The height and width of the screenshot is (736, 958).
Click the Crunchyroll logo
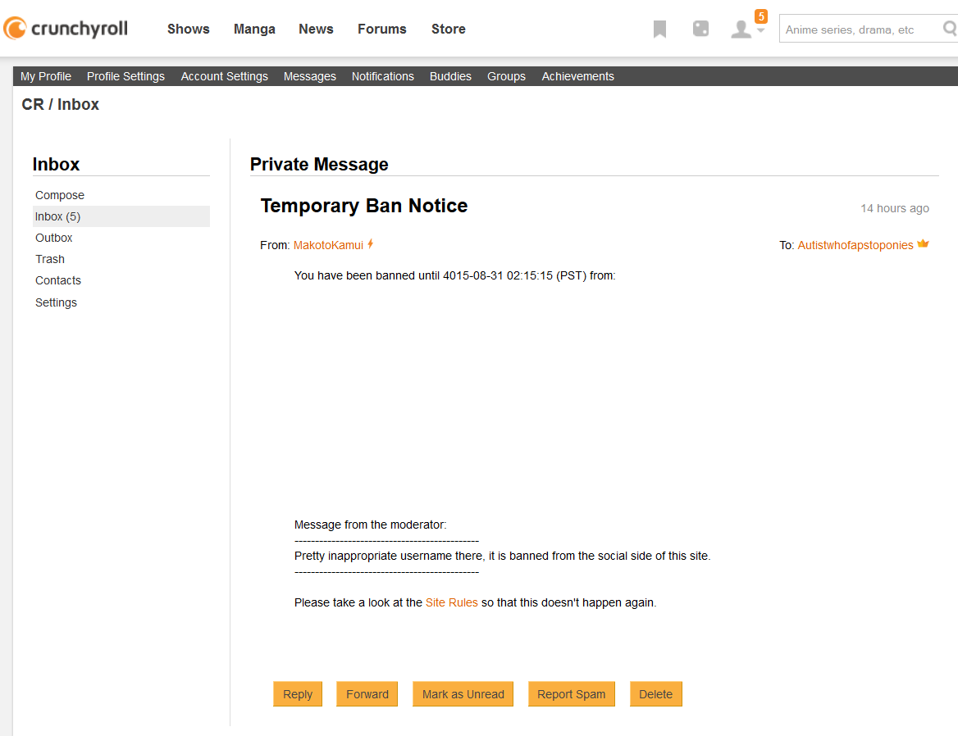tap(66, 29)
